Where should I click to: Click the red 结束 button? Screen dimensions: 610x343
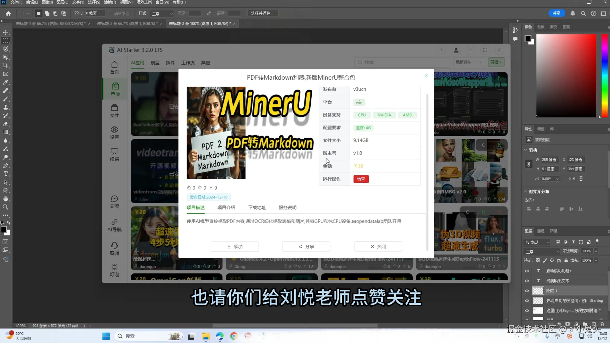click(361, 179)
